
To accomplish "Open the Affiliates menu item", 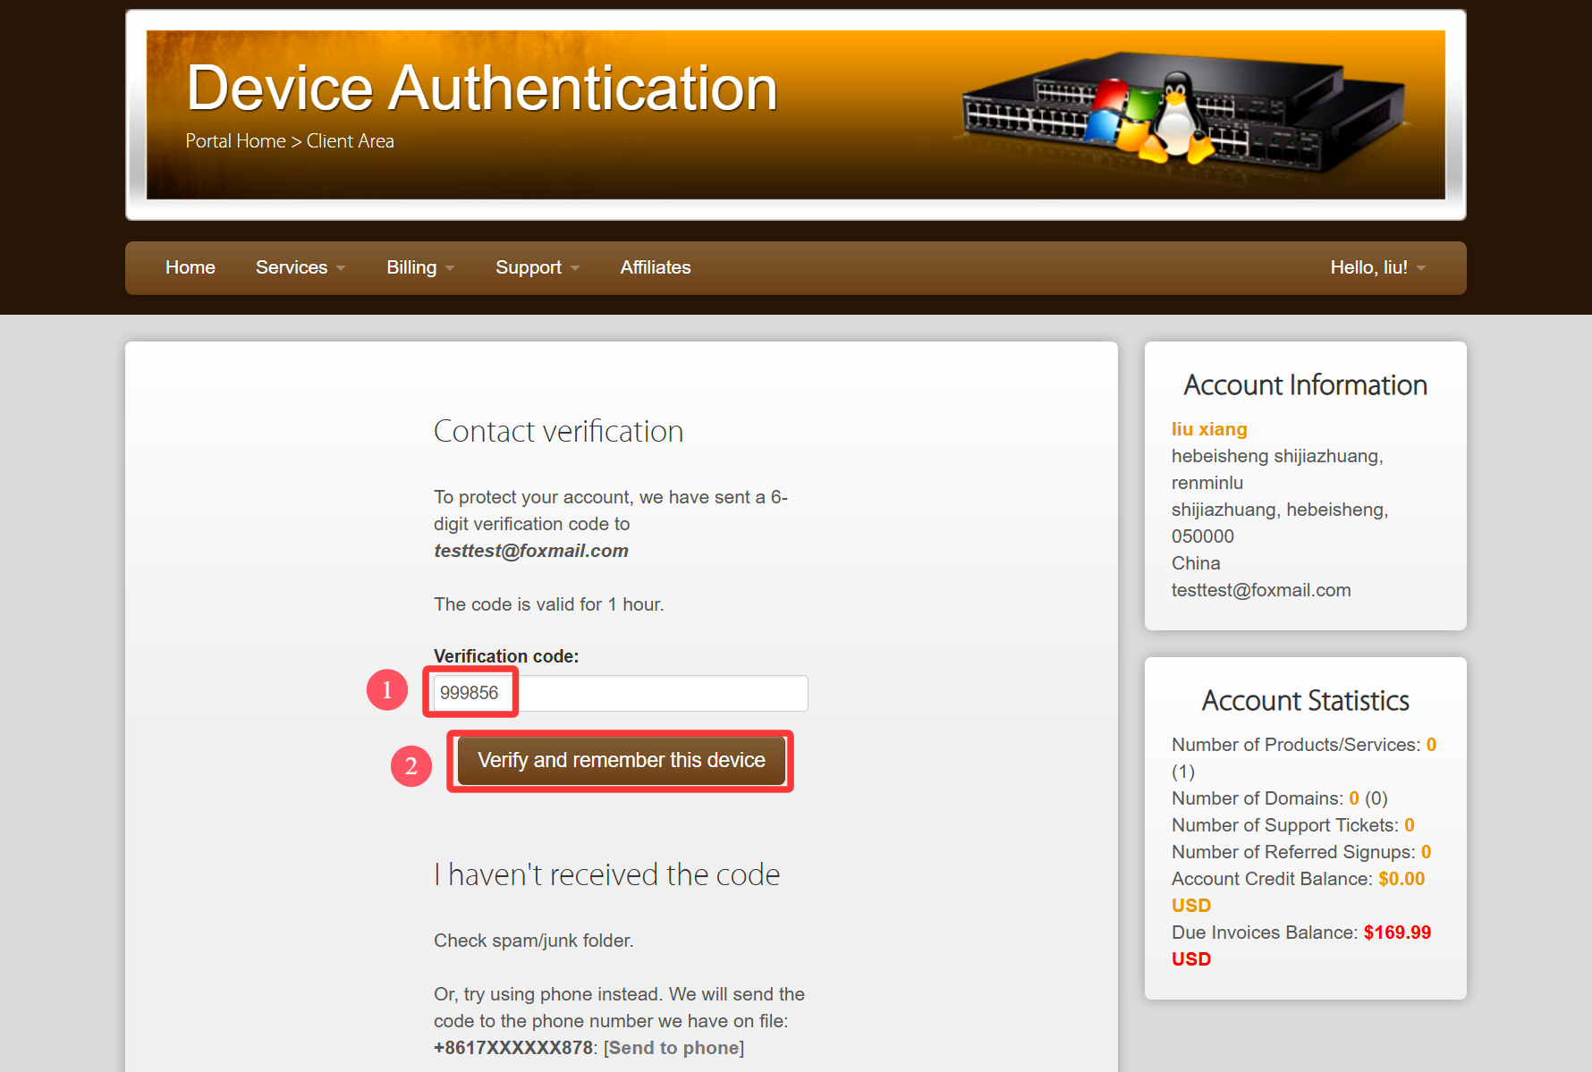I will tap(655, 267).
